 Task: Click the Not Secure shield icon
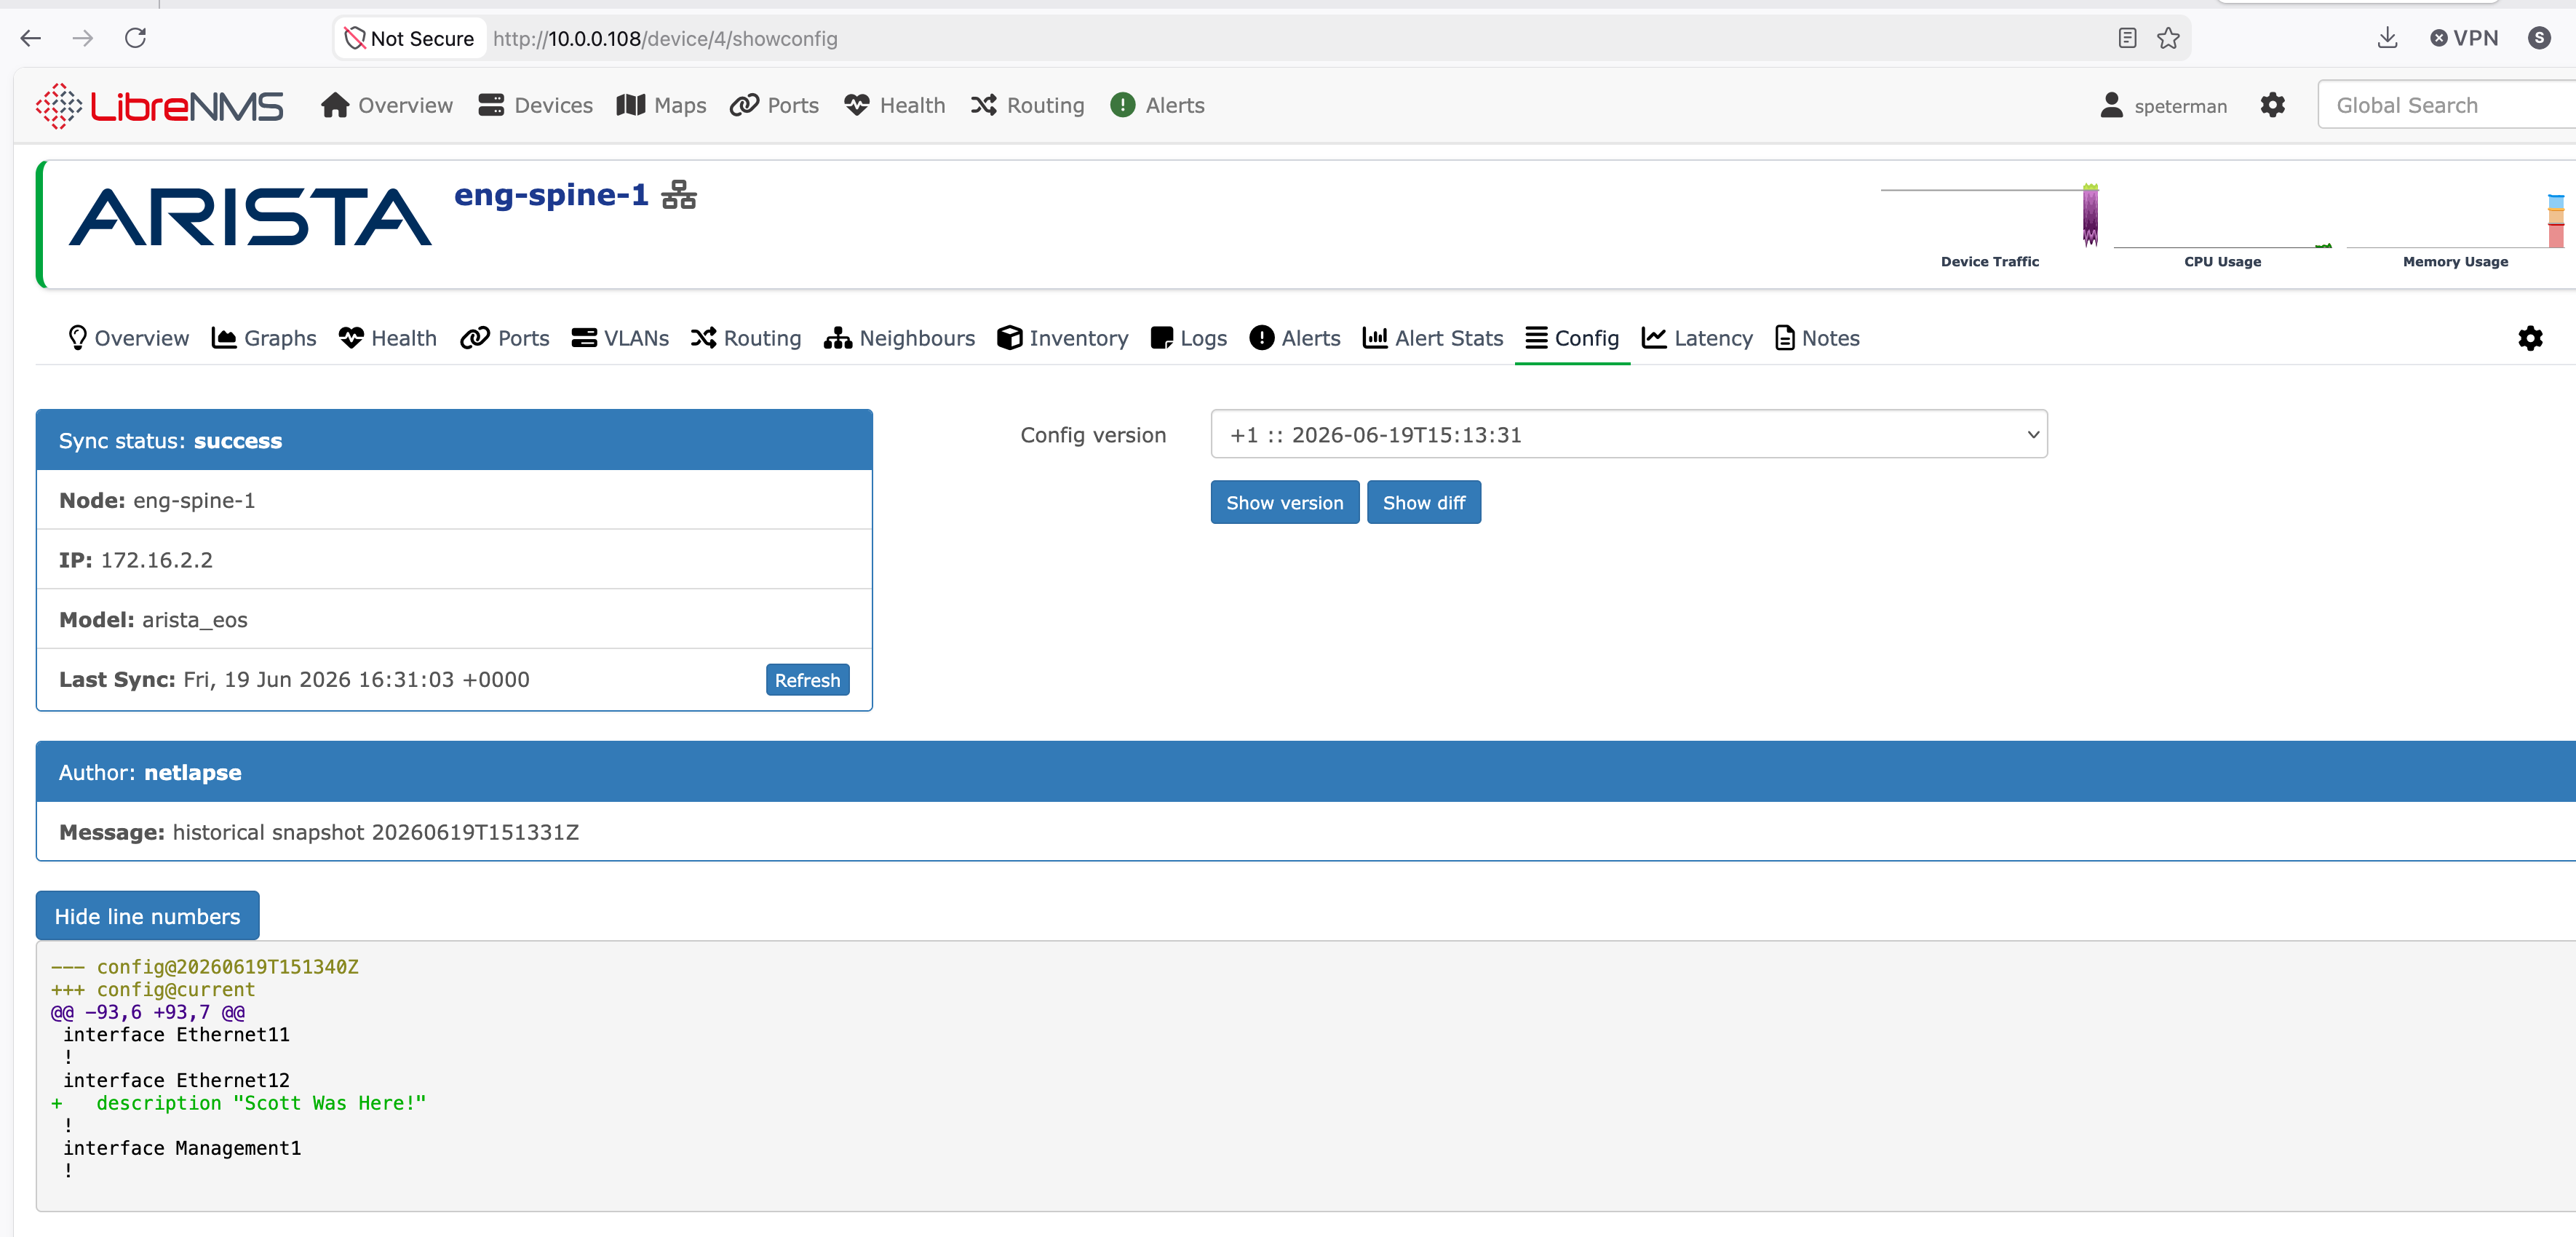coord(354,38)
